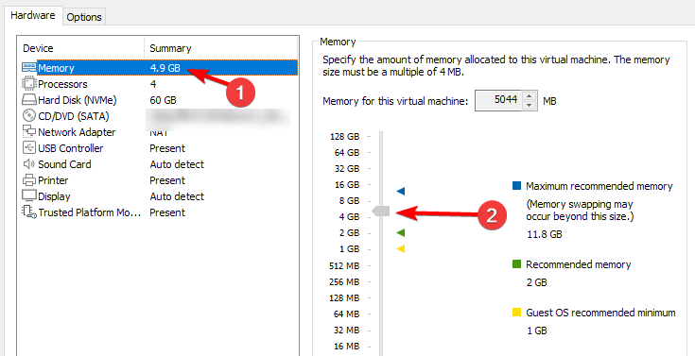Click the 32 GB scale label
This screenshot has height=356, width=695.
[x=347, y=169]
